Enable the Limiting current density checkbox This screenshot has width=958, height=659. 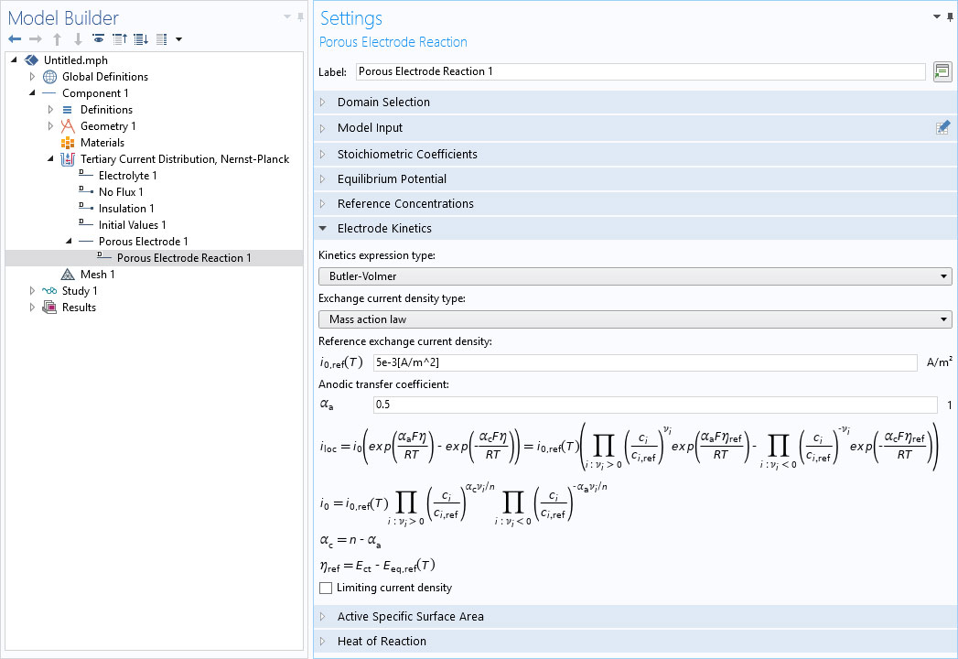click(x=326, y=588)
